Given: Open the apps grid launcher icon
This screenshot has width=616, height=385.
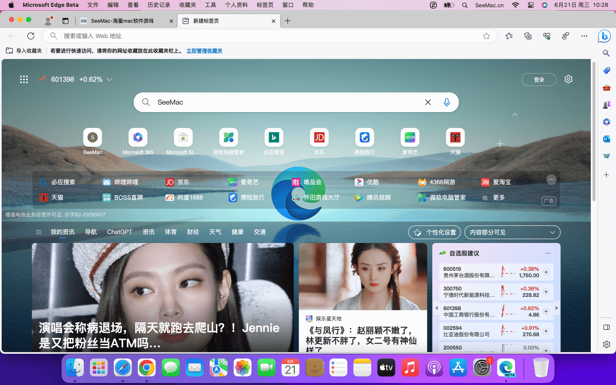Looking at the screenshot, I should (24, 79).
